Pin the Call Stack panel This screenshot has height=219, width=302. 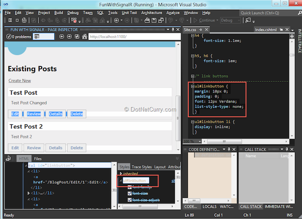(x=287, y=149)
